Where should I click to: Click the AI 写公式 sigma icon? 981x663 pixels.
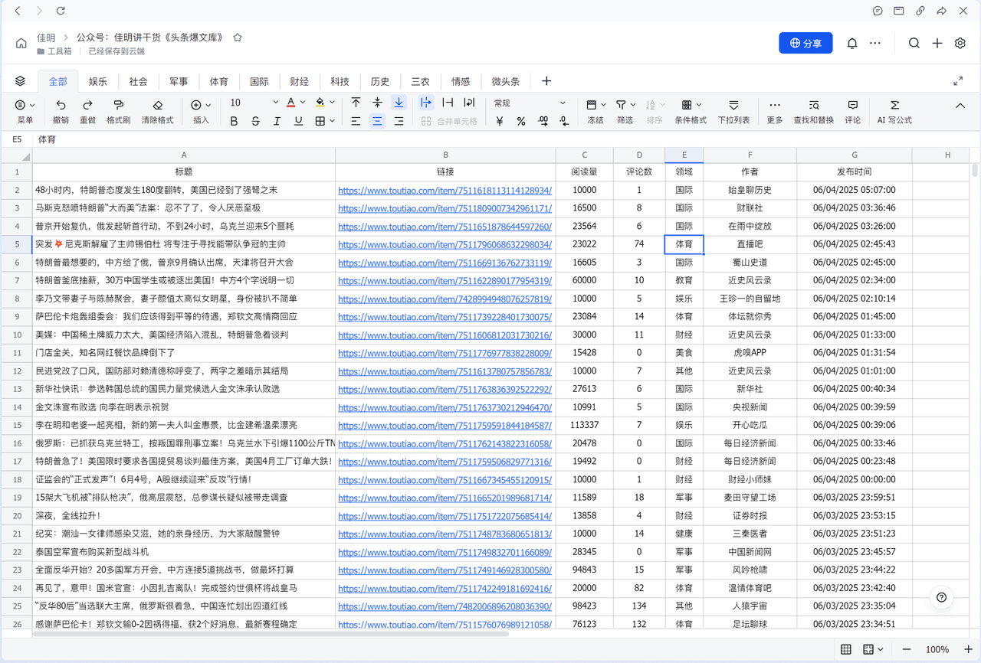(894, 105)
